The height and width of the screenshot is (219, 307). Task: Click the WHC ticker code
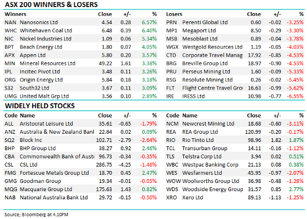[10, 31]
